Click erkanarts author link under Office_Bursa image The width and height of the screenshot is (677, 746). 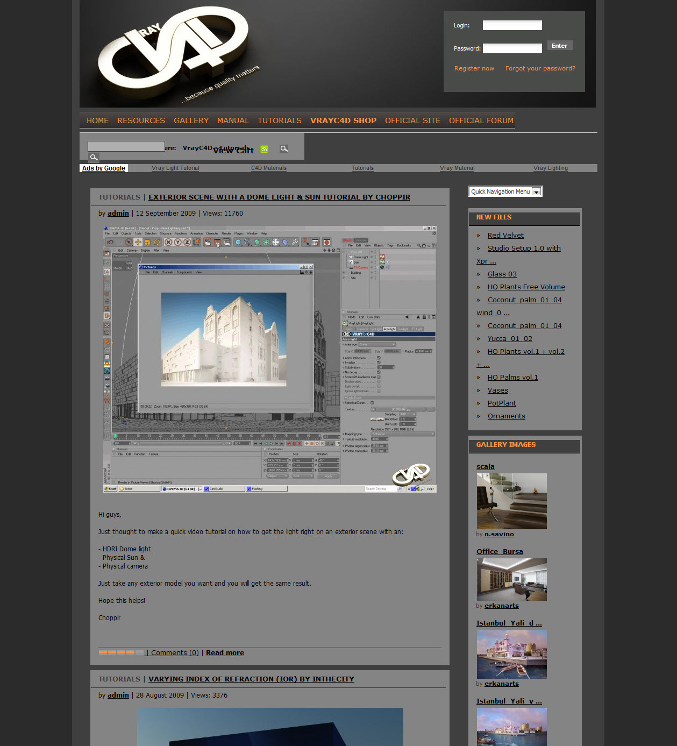[x=502, y=606]
